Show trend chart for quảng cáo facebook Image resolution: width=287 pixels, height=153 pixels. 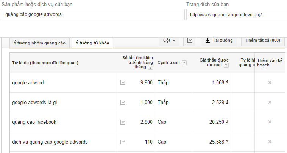123,122
